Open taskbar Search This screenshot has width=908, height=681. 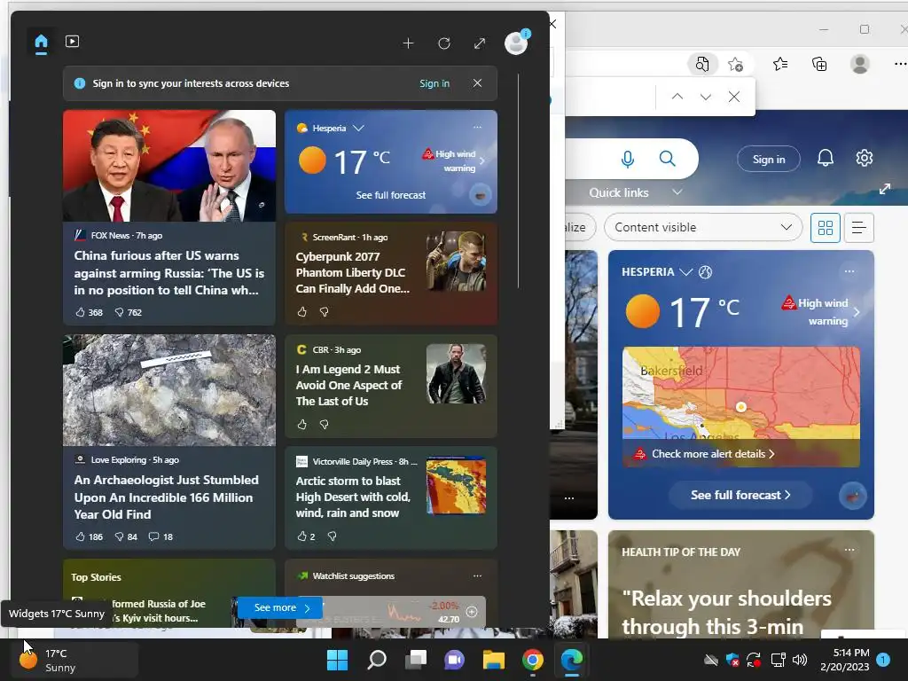(x=376, y=660)
